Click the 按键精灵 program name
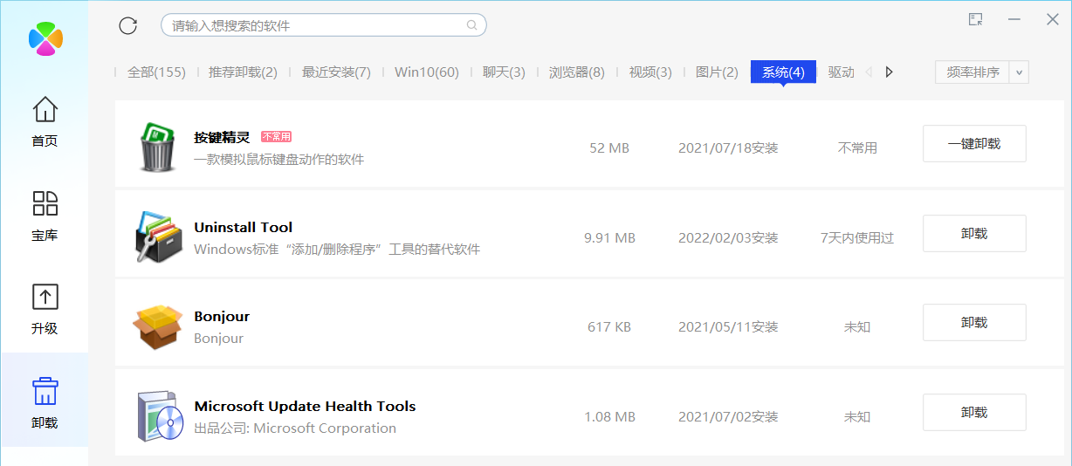 click(222, 137)
